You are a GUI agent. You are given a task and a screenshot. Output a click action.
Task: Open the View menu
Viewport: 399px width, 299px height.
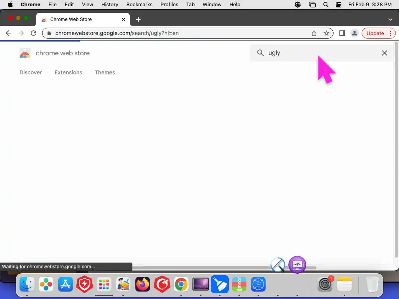(88, 5)
